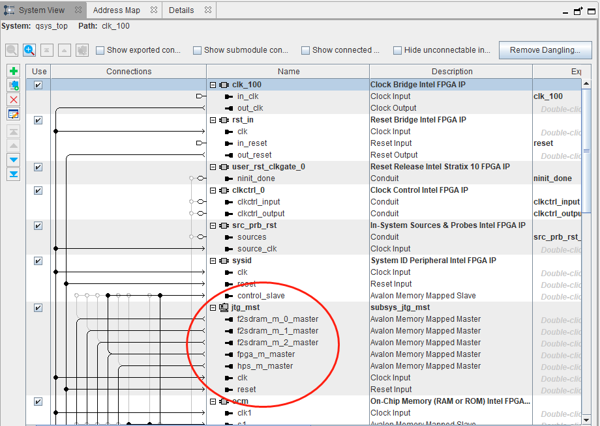Screen dimensions: 600x426
Task: Click the red X remove component icon
Action: tap(14, 99)
